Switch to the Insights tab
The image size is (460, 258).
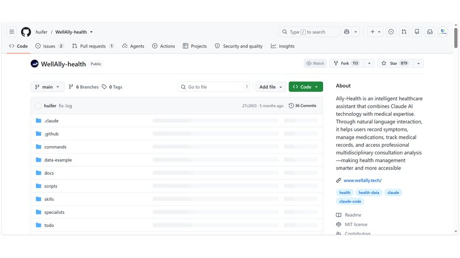[282, 46]
